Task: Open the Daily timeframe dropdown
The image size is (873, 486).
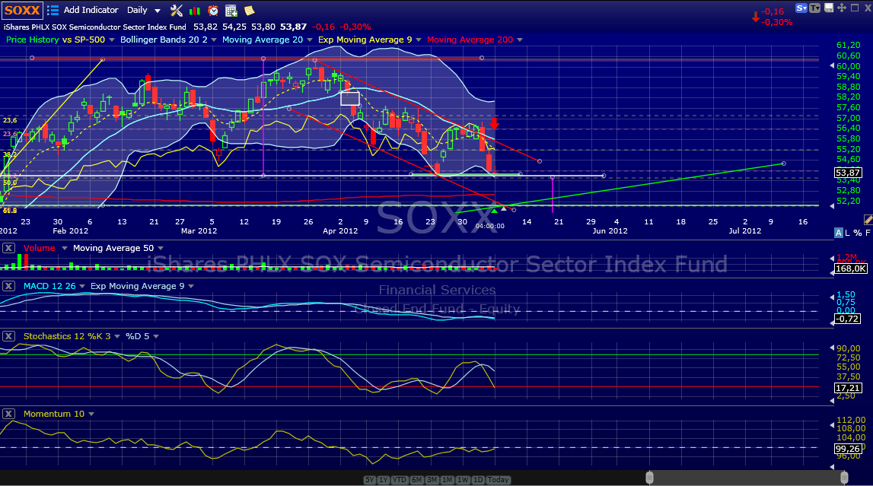Action: (144, 10)
